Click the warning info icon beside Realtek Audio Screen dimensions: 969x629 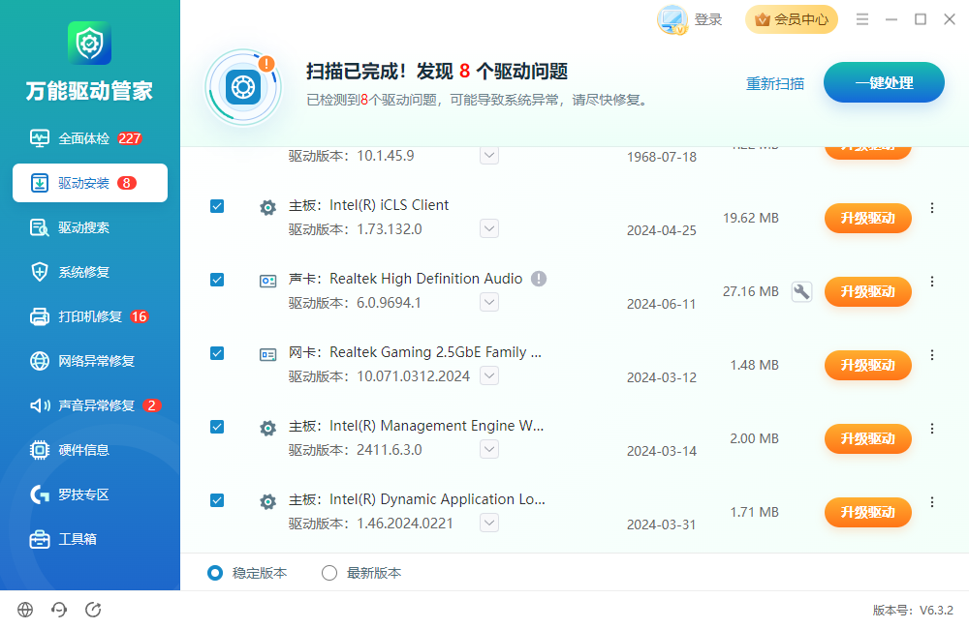click(x=539, y=279)
